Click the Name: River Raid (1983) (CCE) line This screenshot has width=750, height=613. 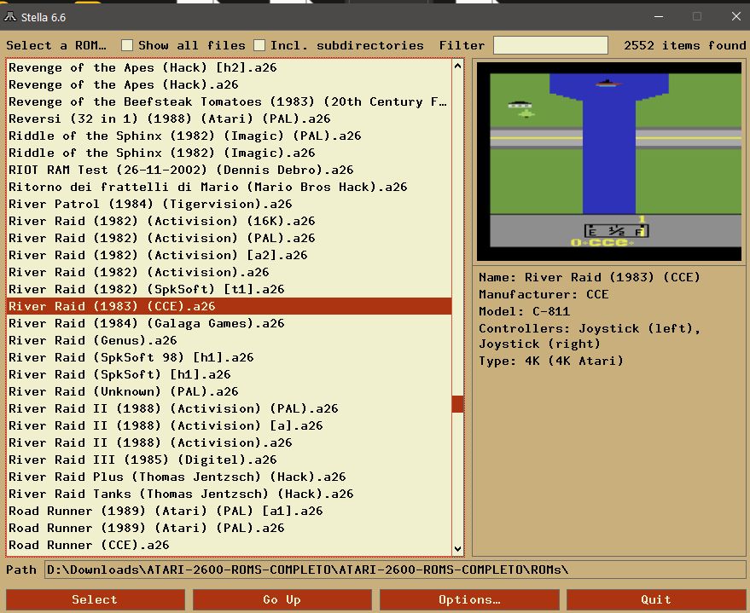[590, 277]
